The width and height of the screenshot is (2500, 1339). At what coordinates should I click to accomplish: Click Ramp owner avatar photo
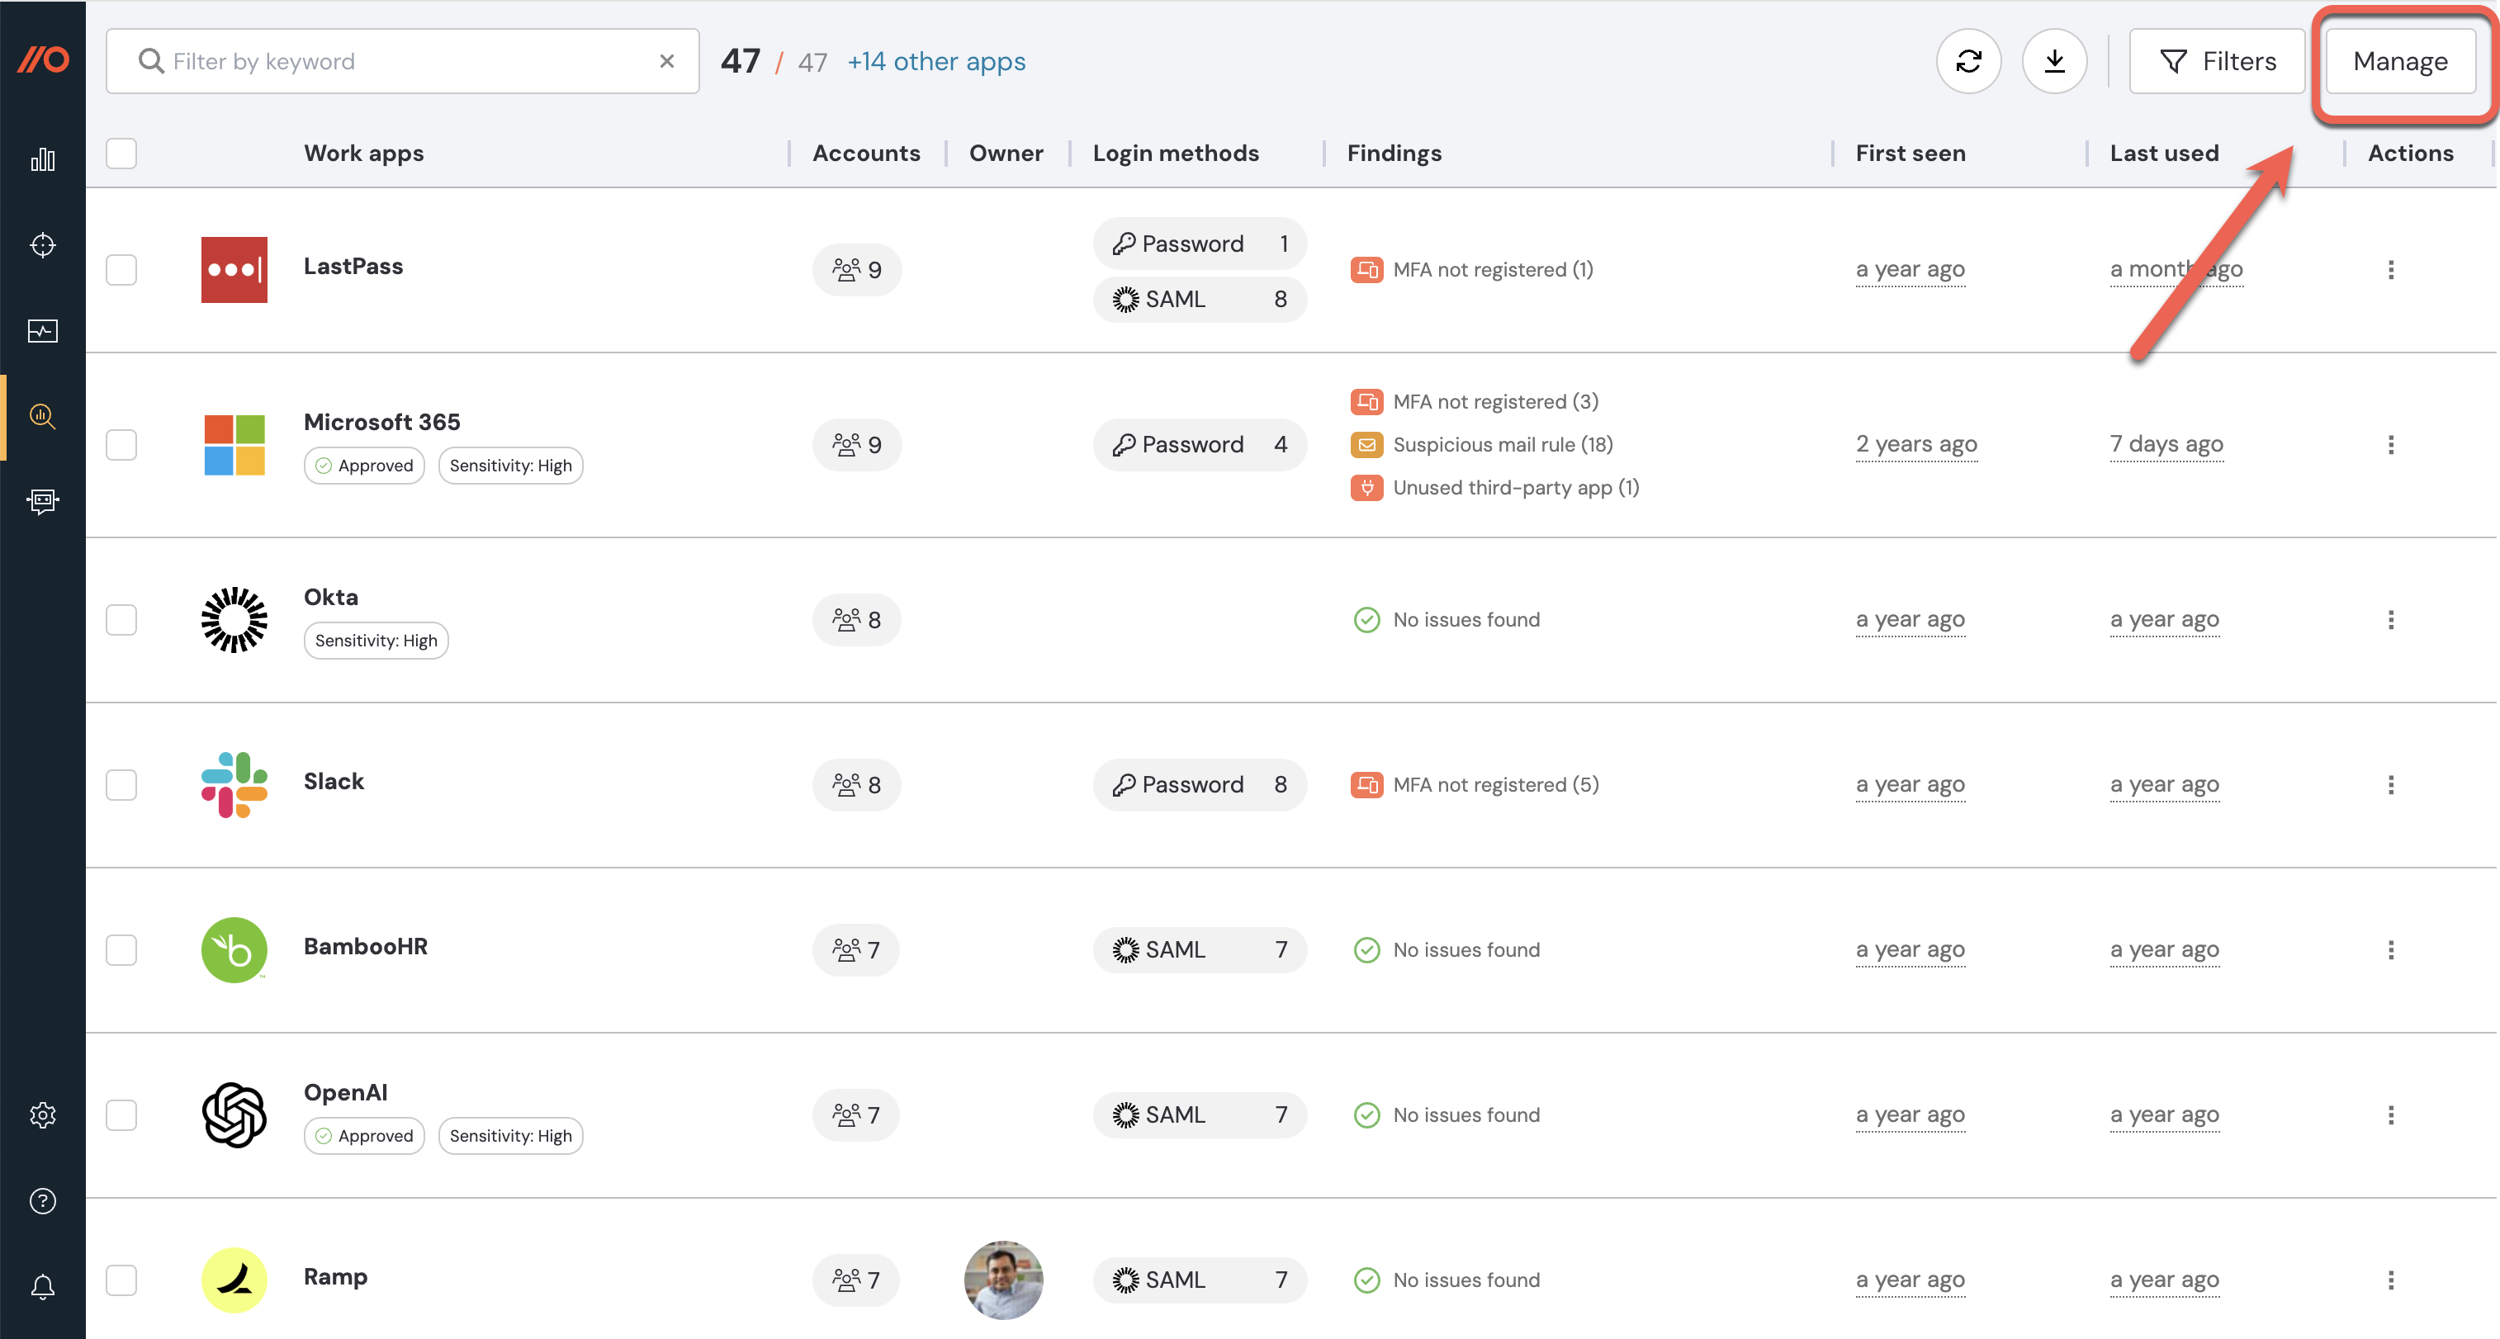pos(1003,1279)
